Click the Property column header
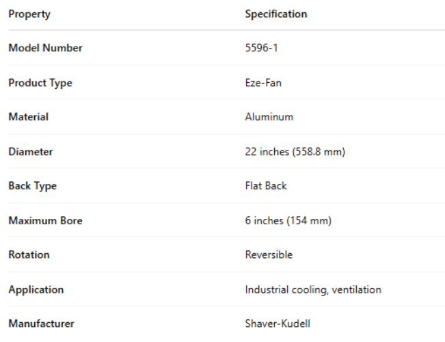 click(x=29, y=14)
